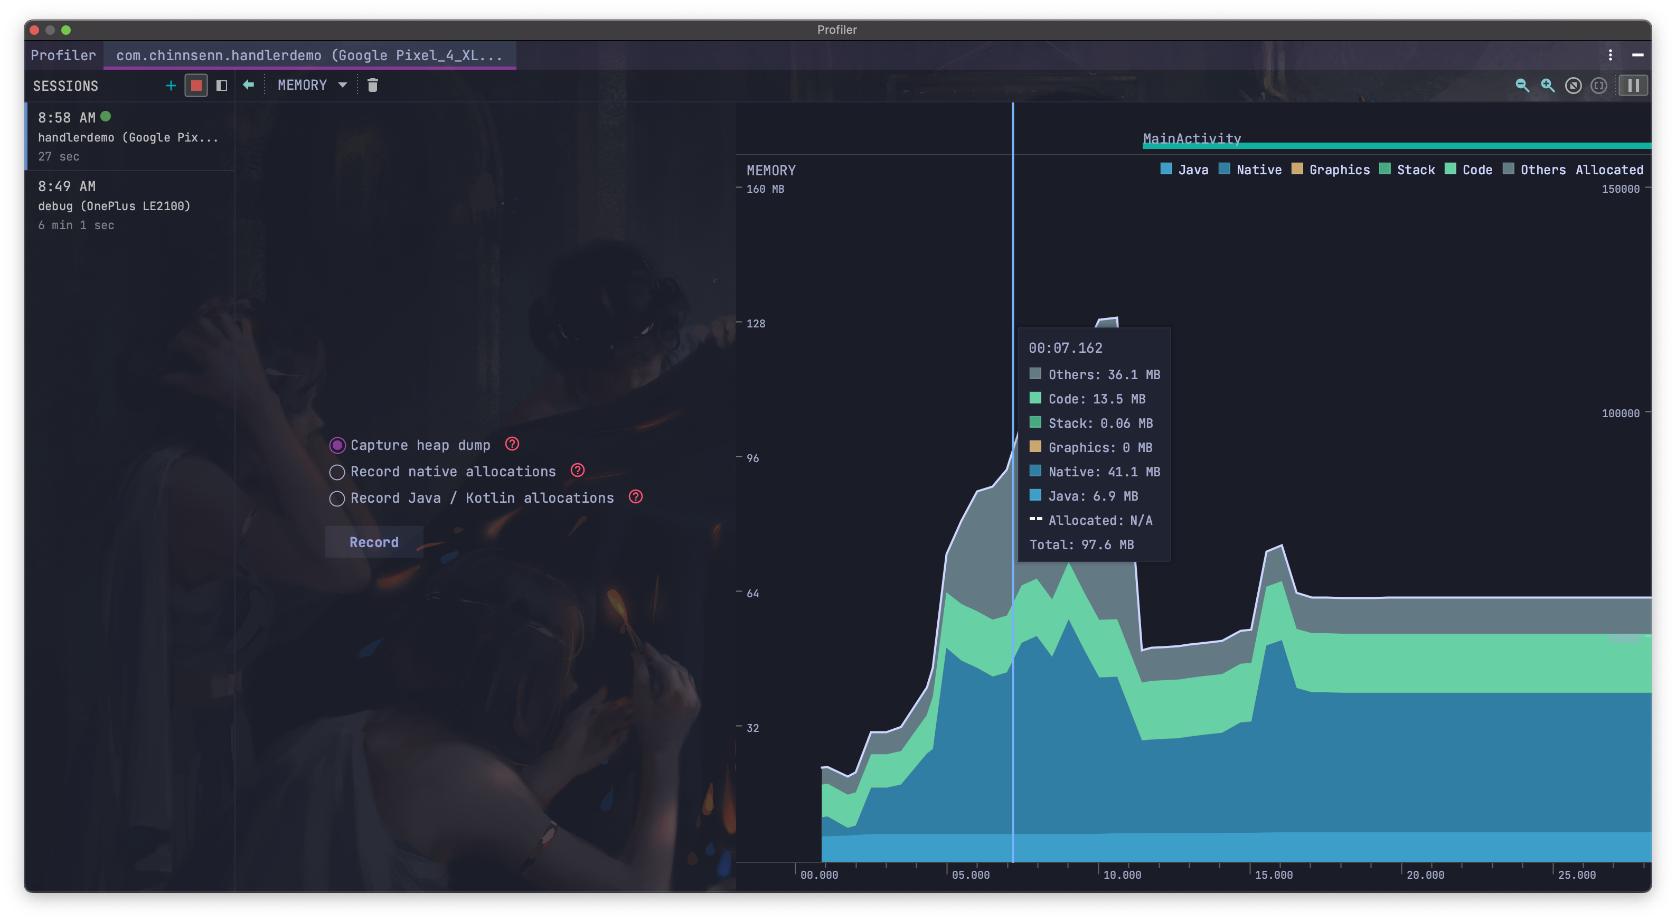This screenshot has height=921, width=1676.
Task: Select Capture heap dump option
Action: tap(337, 445)
